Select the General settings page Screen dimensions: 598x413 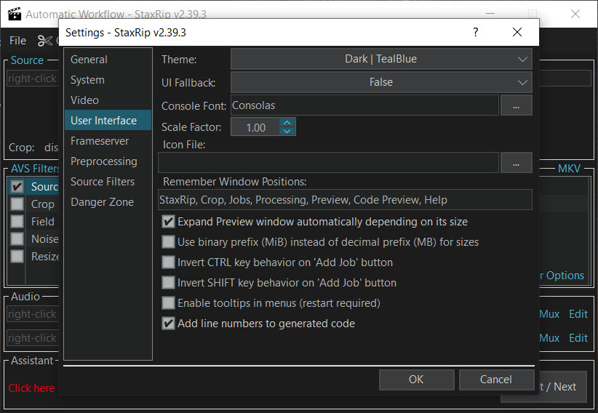pos(108,60)
